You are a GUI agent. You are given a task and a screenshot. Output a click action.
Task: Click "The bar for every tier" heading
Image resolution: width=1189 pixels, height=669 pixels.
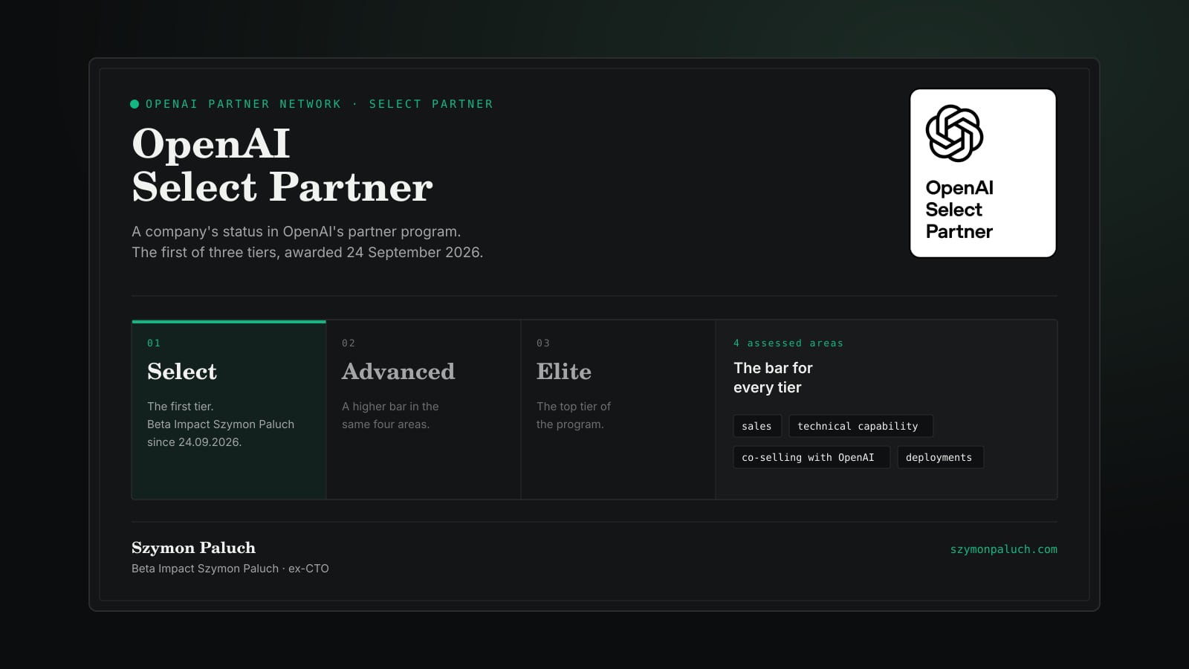click(x=773, y=378)
